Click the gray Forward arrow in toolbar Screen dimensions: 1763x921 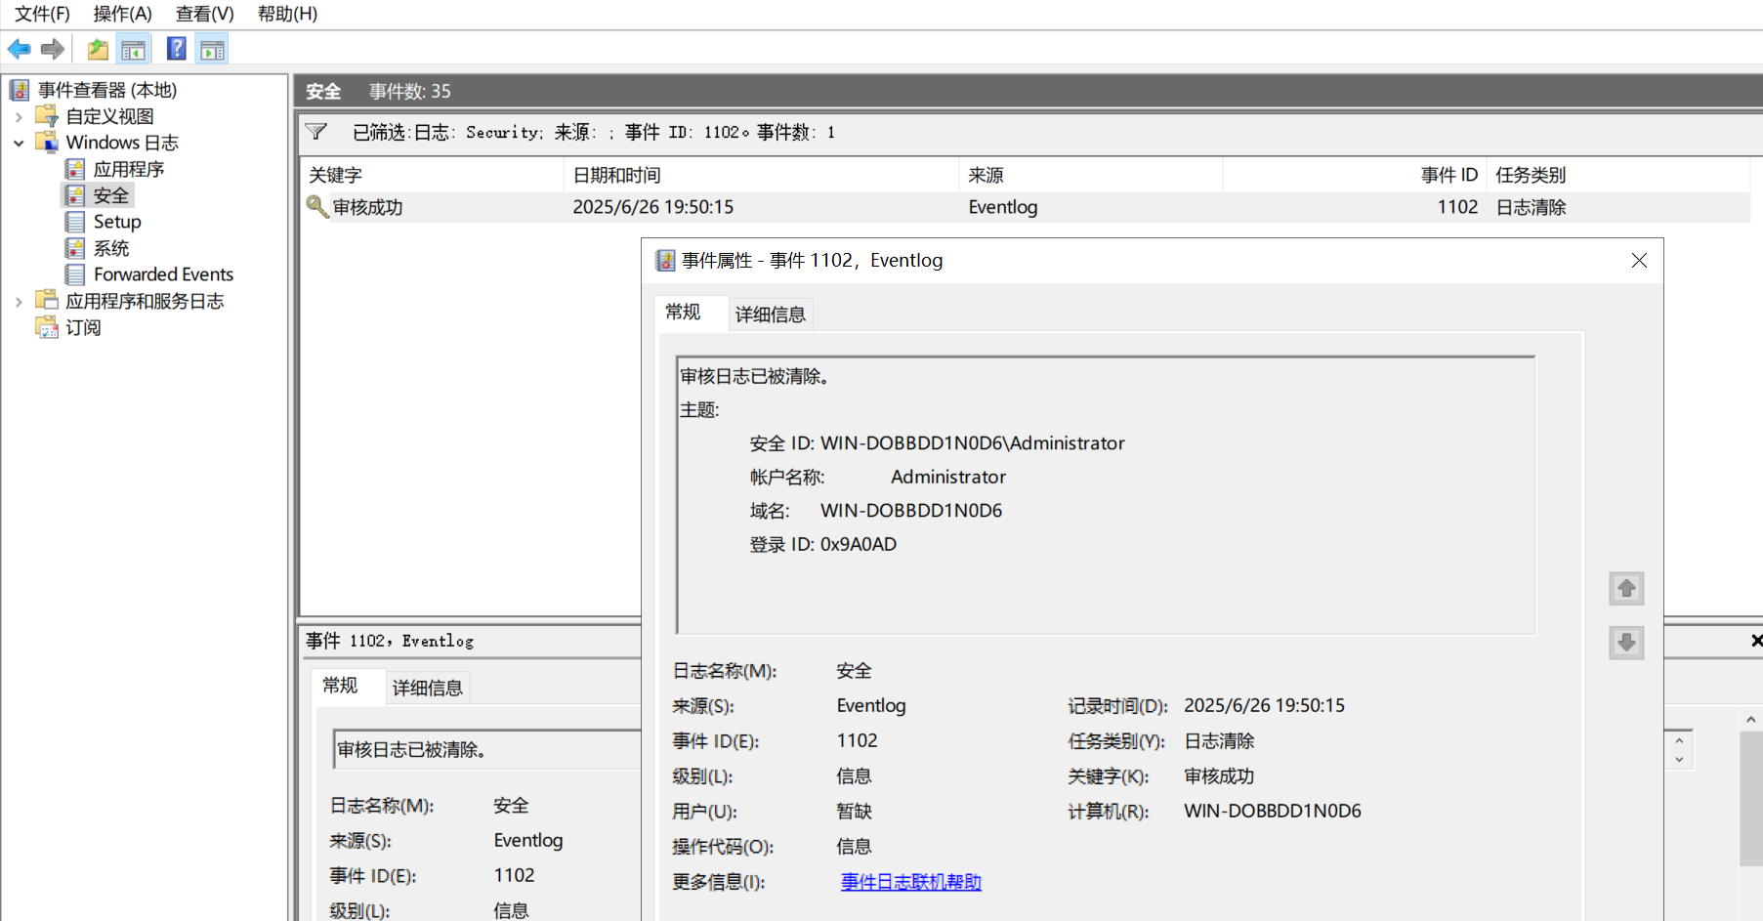coord(53,49)
